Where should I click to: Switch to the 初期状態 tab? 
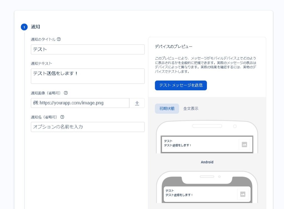coord(167,109)
